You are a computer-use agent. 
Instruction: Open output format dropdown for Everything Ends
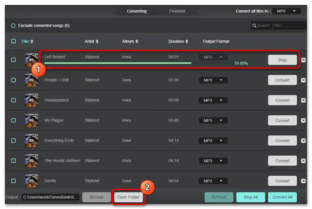(x=213, y=141)
